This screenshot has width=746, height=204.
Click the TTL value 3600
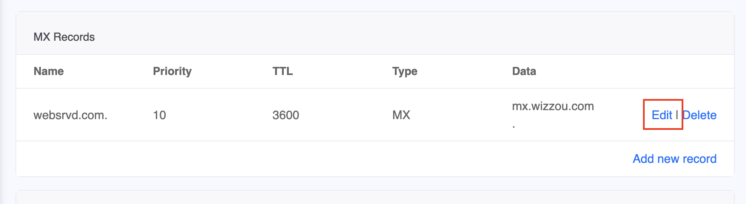pyautogui.click(x=285, y=115)
